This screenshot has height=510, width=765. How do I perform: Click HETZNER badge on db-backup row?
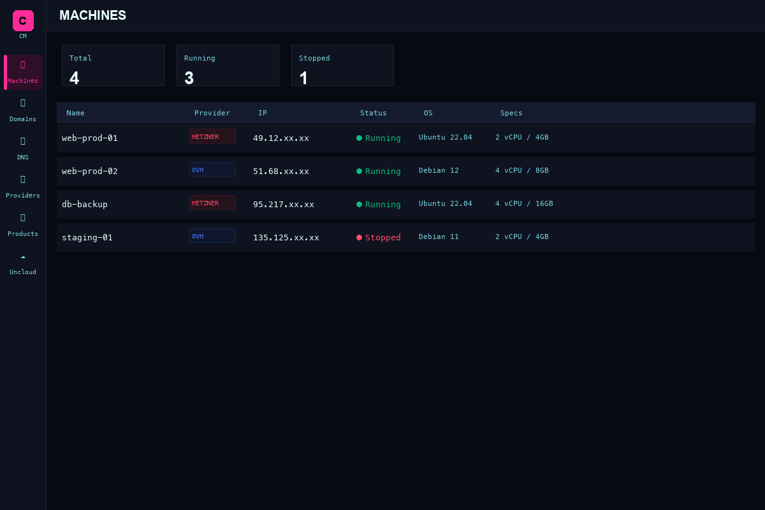pyautogui.click(x=212, y=203)
